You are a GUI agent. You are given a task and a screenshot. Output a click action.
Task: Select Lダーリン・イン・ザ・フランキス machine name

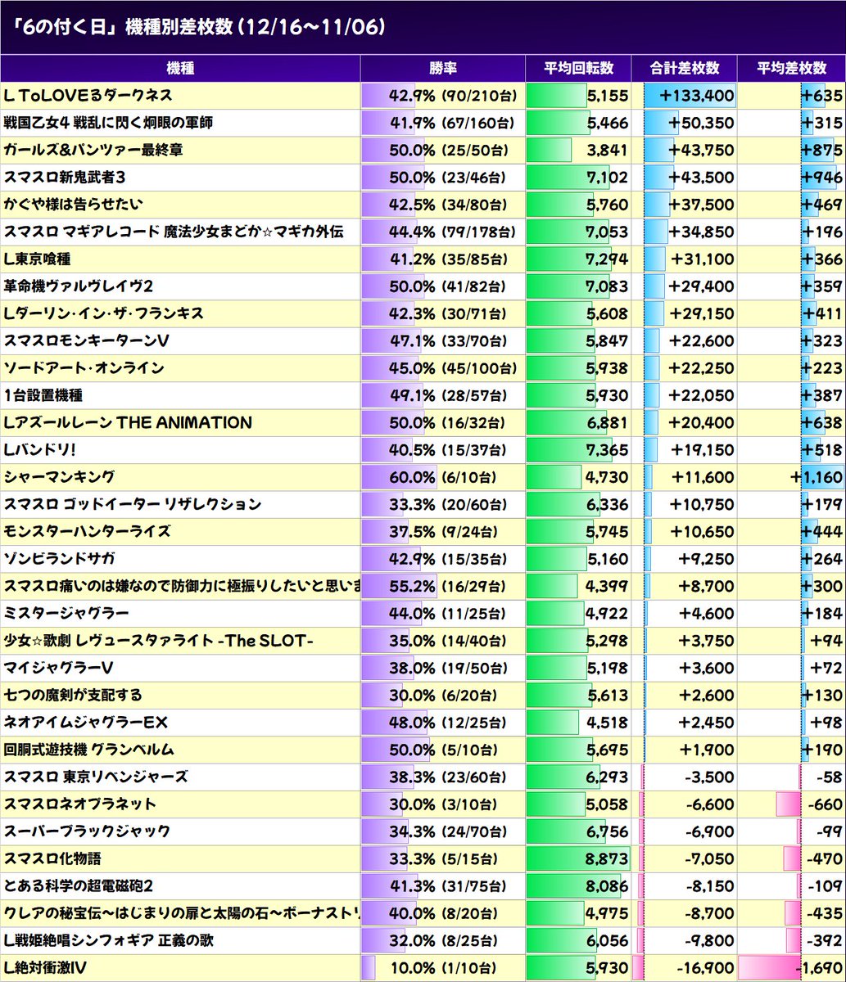pos(104,313)
